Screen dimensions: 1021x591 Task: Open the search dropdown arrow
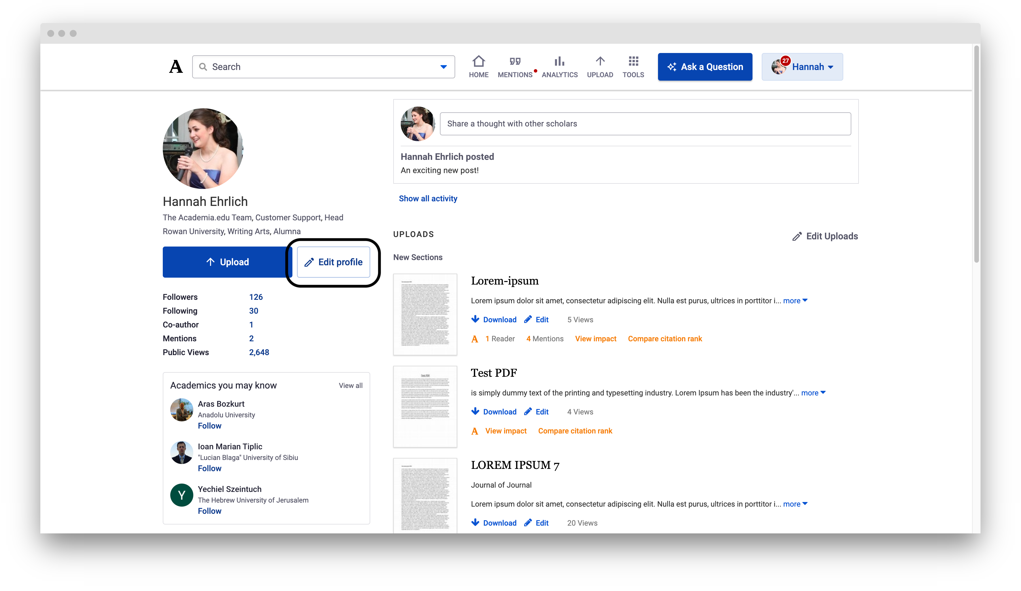(443, 67)
